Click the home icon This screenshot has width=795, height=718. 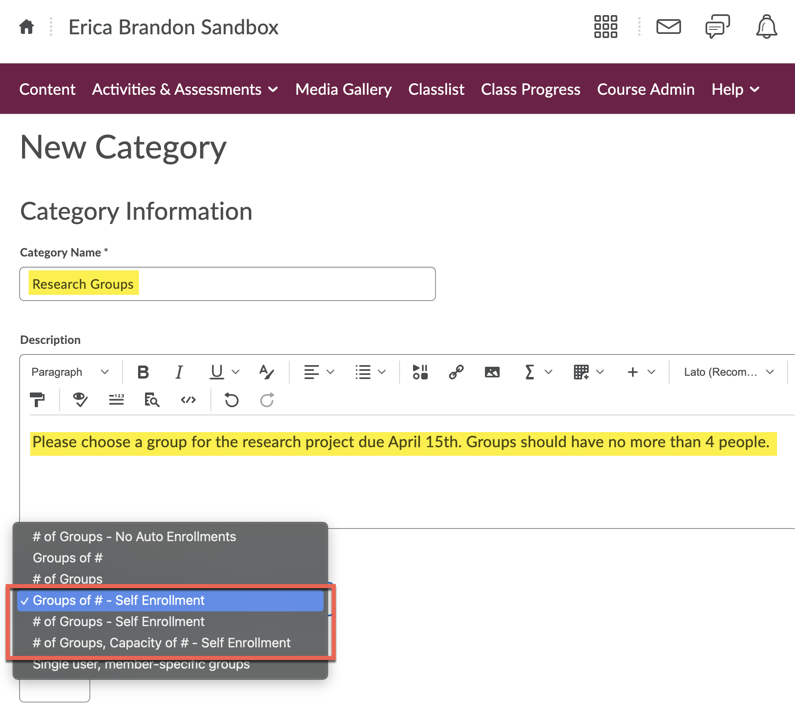click(27, 27)
